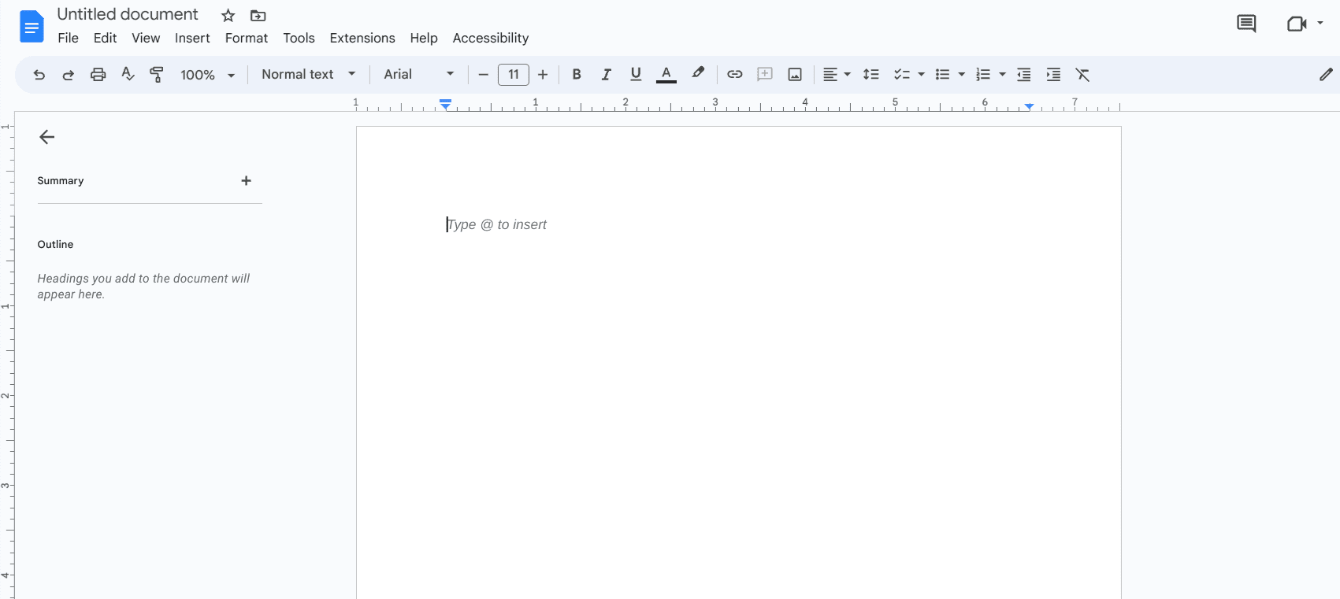Click the bulleted list icon
This screenshot has height=599, width=1340.
tap(942, 75)
